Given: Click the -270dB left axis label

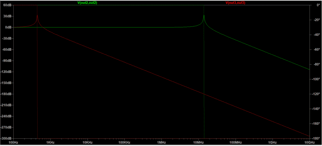Looking at the screenshot, I should pos(6,127).
